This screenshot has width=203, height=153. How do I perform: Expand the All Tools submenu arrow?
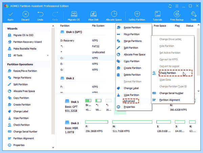pos(48,55)
